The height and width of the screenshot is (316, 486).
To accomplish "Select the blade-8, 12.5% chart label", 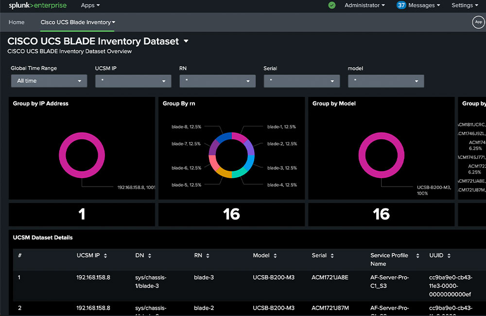I will [186, 127].
